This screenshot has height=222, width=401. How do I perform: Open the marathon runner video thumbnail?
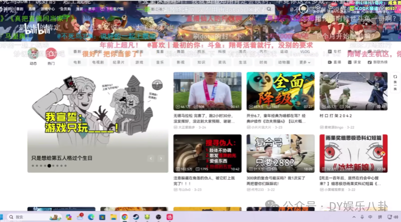(x=208, y=91)
